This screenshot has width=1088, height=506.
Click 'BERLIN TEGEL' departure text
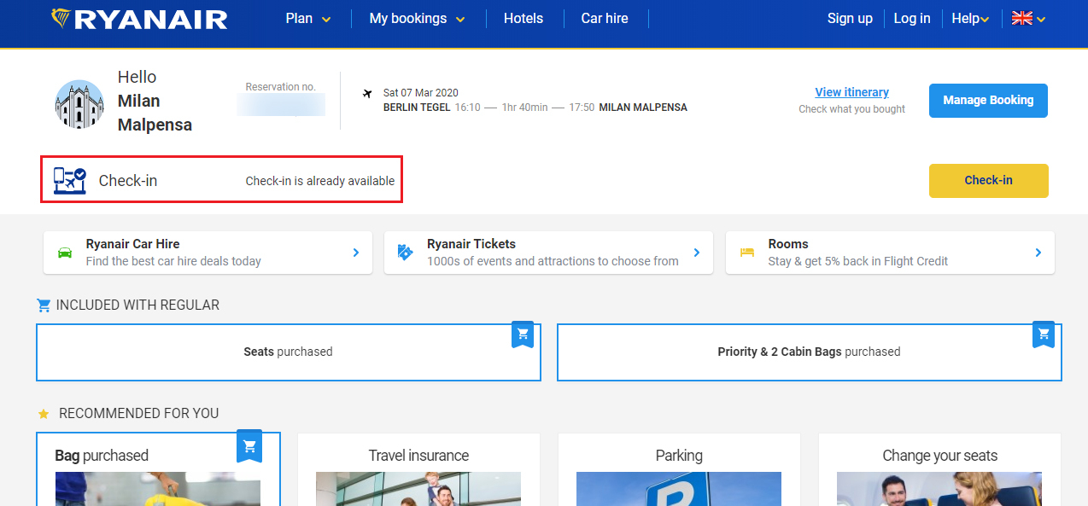coord(417,108)
